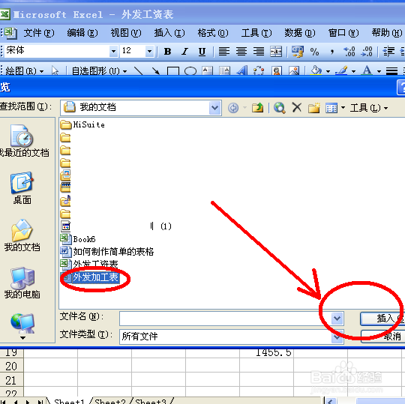Select the Rectangle drawing tool
Viewport: 405px width, 404px height.
173,70
